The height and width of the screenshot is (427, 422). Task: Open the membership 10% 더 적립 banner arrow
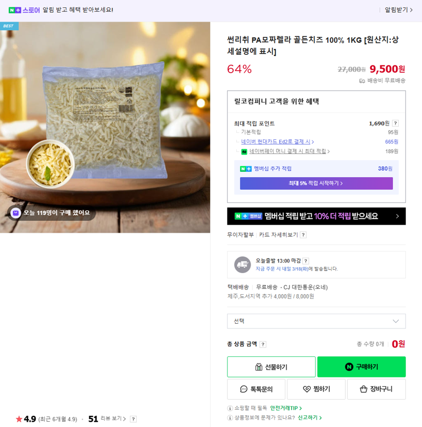click(x=397, y=216)
